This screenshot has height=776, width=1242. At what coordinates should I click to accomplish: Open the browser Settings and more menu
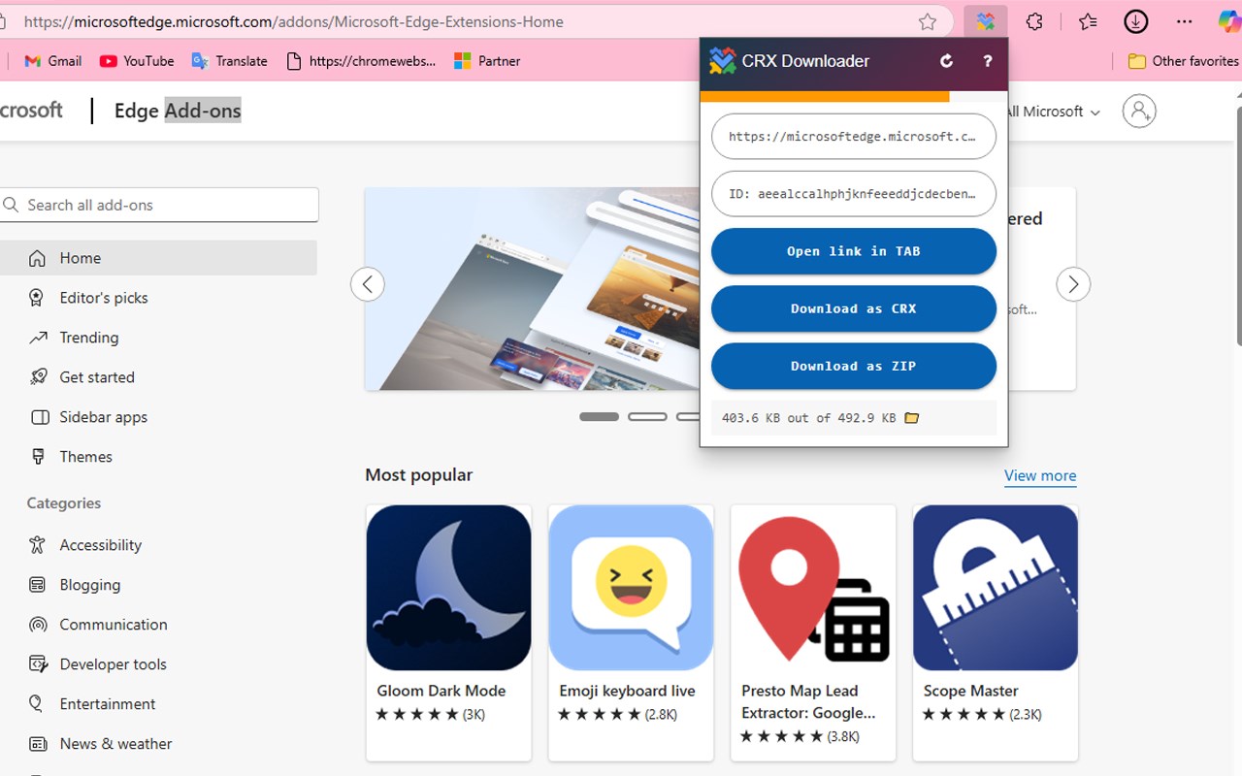tap(1184, 21)
